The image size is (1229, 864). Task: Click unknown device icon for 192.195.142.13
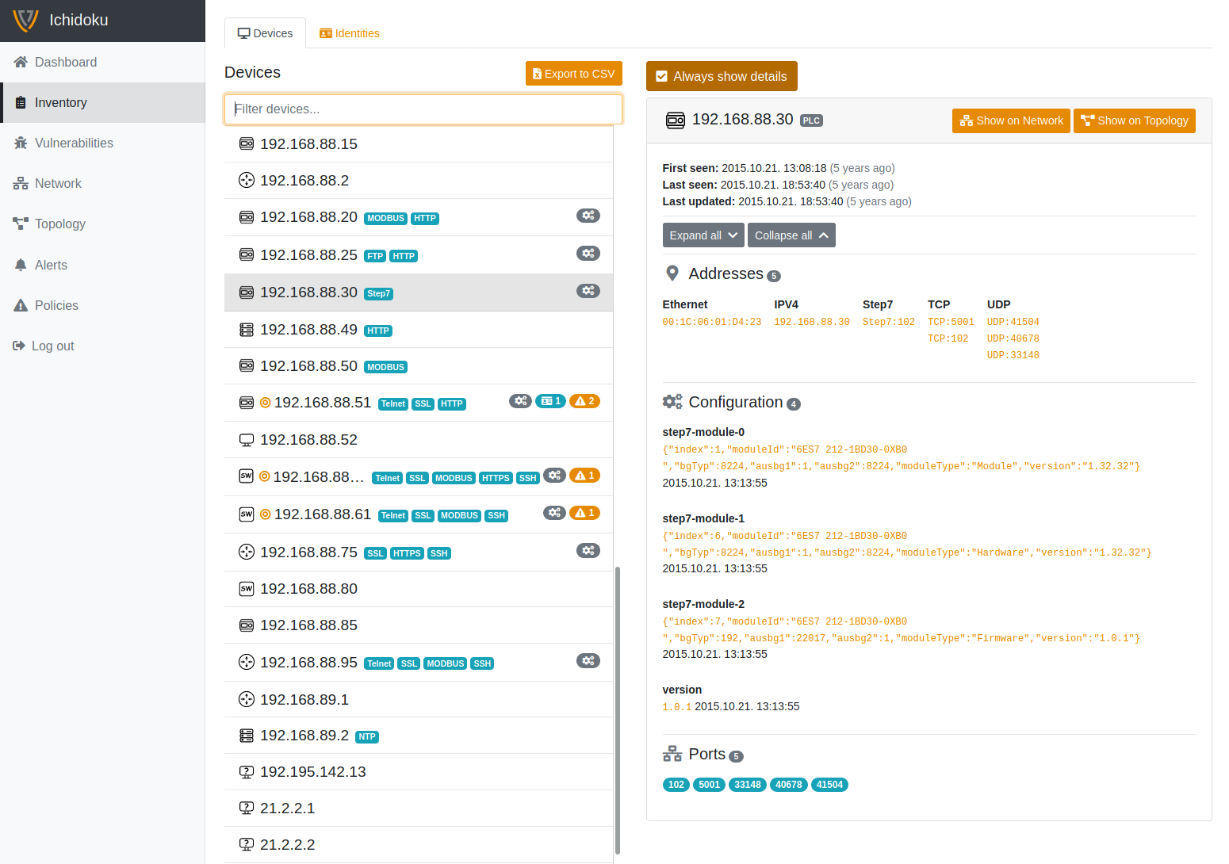point(247,772)
